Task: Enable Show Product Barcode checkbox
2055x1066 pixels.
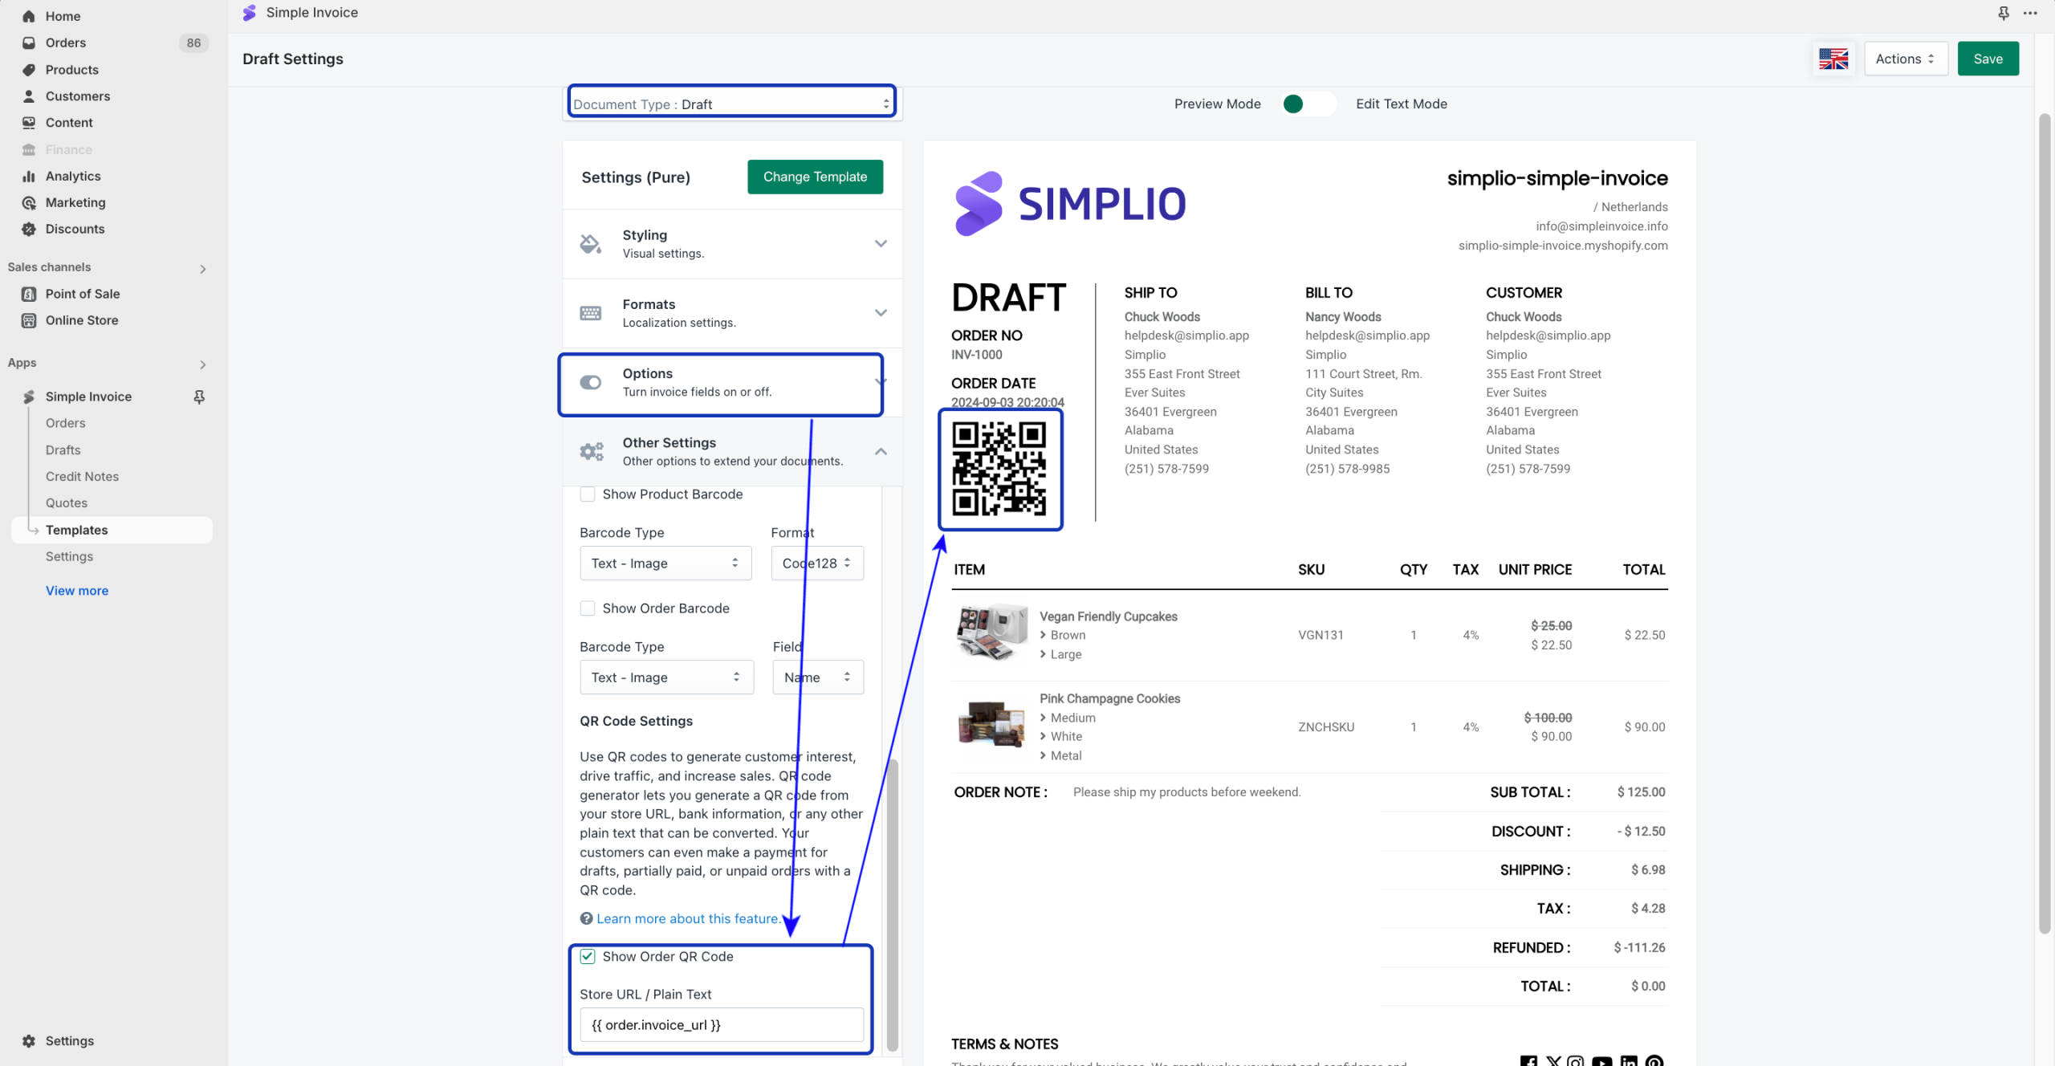Action: tap(588, 494)
